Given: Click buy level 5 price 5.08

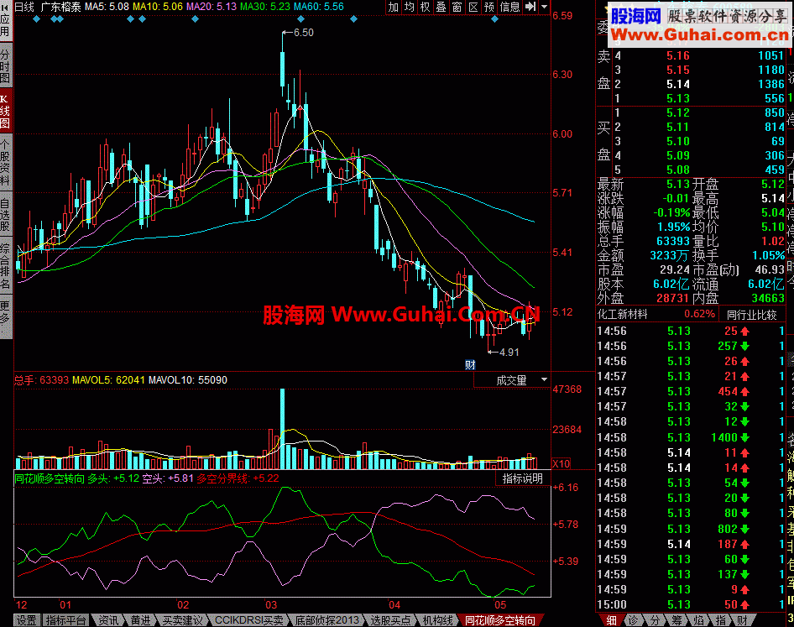Looking at the screenshot, I should 677,170.
